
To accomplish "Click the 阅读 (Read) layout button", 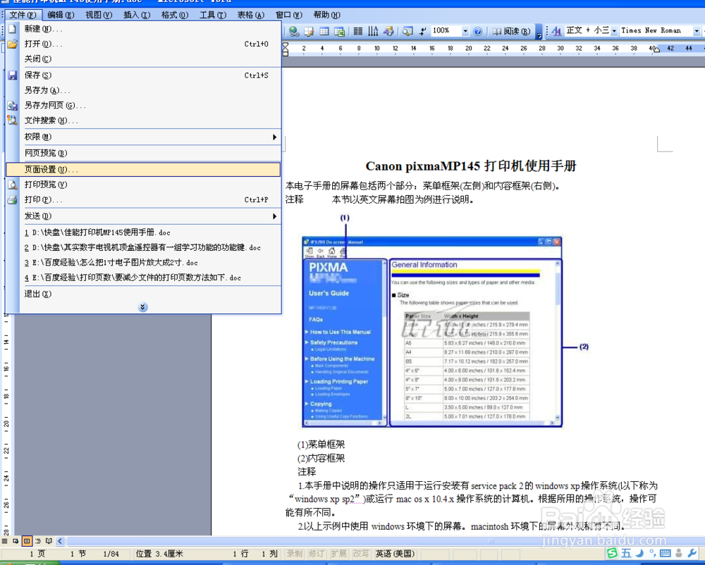I will [511, 31].
